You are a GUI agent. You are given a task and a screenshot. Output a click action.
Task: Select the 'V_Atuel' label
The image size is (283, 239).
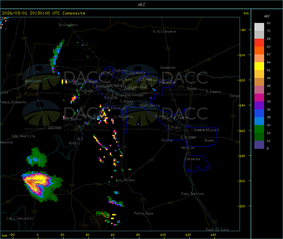[162, 116]
